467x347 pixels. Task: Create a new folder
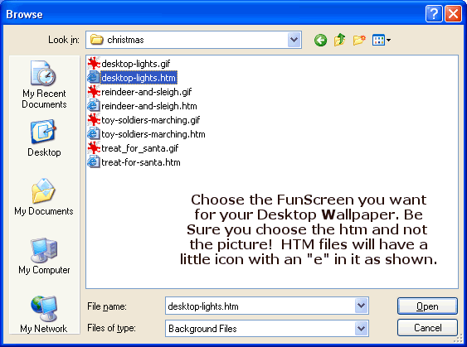[359, 40]
